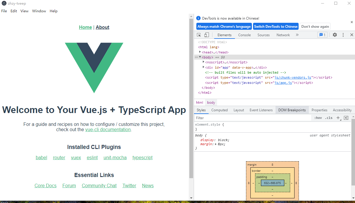Toggle the device toolbar icon
Viewport: 355px width, 203px height.
(207, 35)
